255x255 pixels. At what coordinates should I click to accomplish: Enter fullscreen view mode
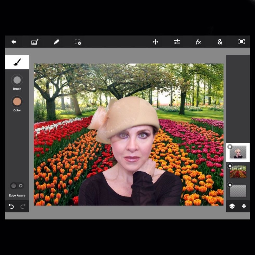[x=241, y=42]
